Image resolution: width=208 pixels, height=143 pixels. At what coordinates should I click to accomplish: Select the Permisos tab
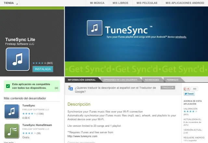(172, 80)
